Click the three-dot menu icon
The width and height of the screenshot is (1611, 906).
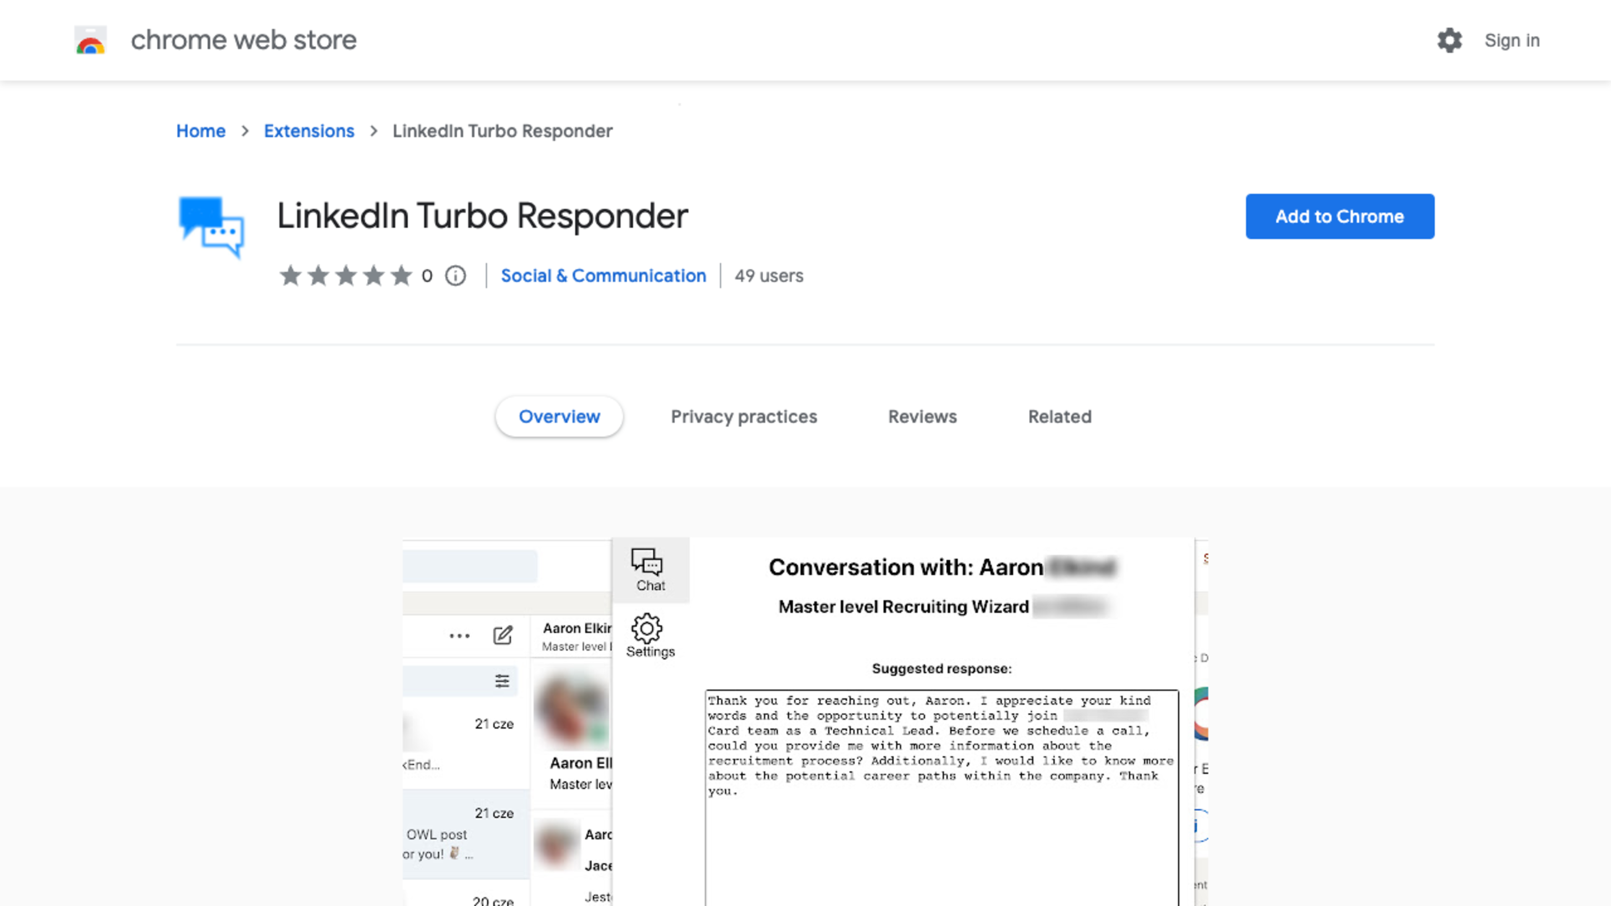coord(459,635)
